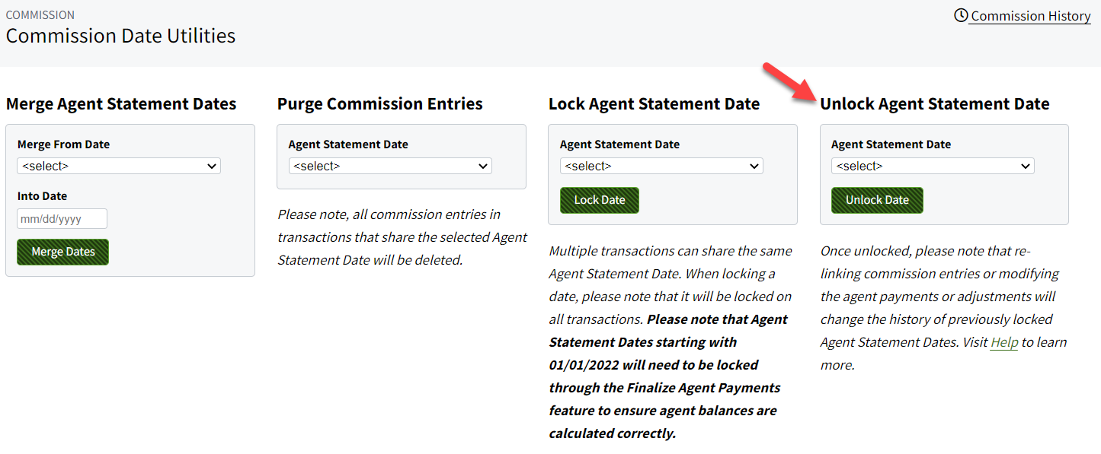Click the COMMISSION breadcrumb label
Screen dimensions: 1101x454
coord(40,14)
